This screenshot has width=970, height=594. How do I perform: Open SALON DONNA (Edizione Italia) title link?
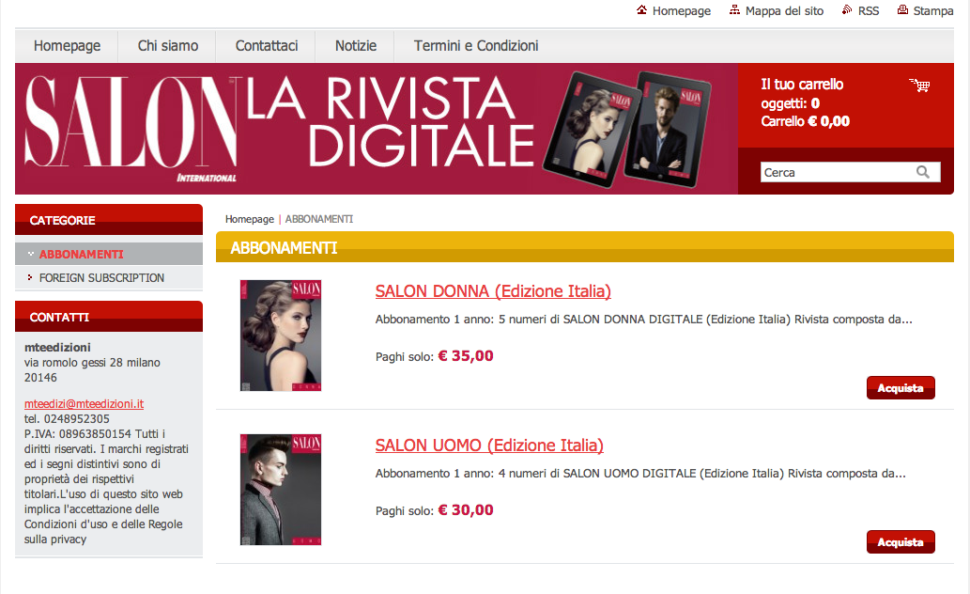(x=493, y=291)
